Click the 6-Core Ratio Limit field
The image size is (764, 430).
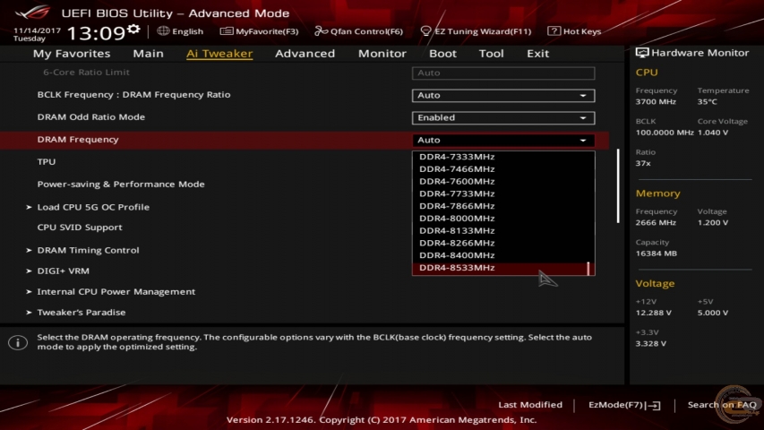click(503, 73)
